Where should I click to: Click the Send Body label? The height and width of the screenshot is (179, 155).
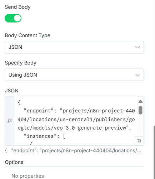17,7
